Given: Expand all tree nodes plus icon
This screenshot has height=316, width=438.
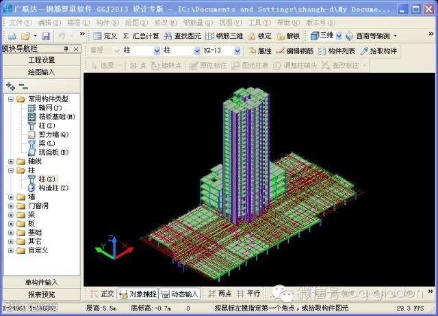Looking at the screenshot, I should tap(11, 87).
